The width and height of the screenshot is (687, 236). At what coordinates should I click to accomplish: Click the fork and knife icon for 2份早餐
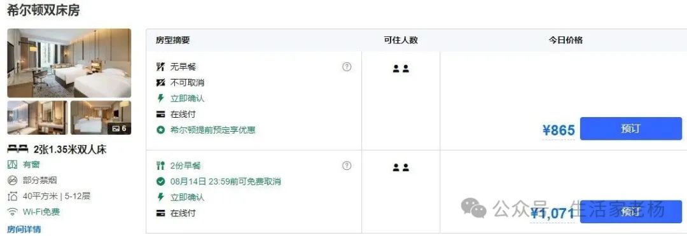pyautogui.click(x=161, y=165)
